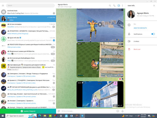Viewport: 157px width, 118px height.
Task: Click the Астана жолдары ANC avatar
Action: [x=3, y=25]
